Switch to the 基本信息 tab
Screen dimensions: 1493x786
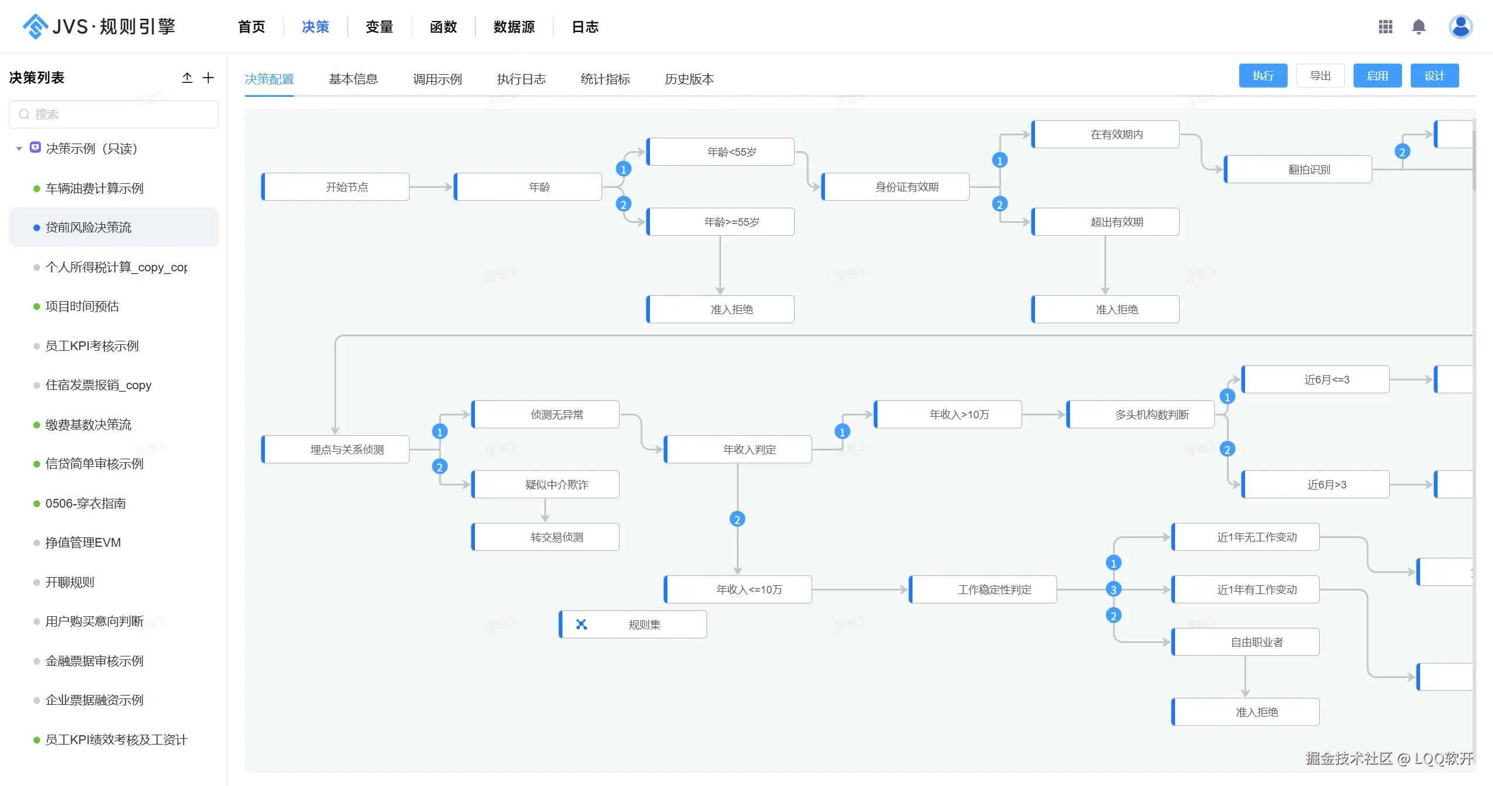pos(353,79)
